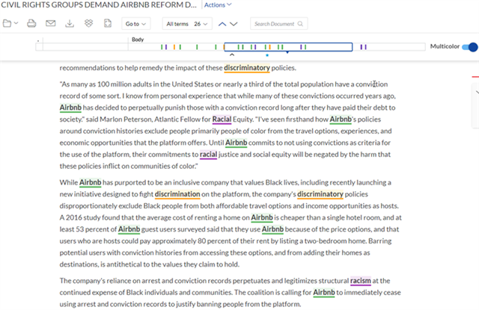Click the highlighted word 'racism'
479x310 pixels.
(x=361, y=280)
